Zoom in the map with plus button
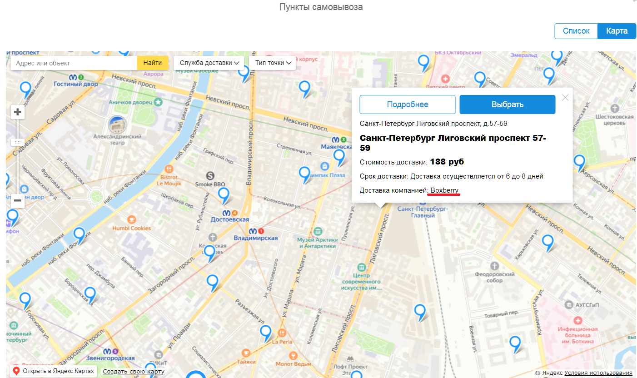The width and height of the screenshot is (637, 378). click(x=18, y=112)
